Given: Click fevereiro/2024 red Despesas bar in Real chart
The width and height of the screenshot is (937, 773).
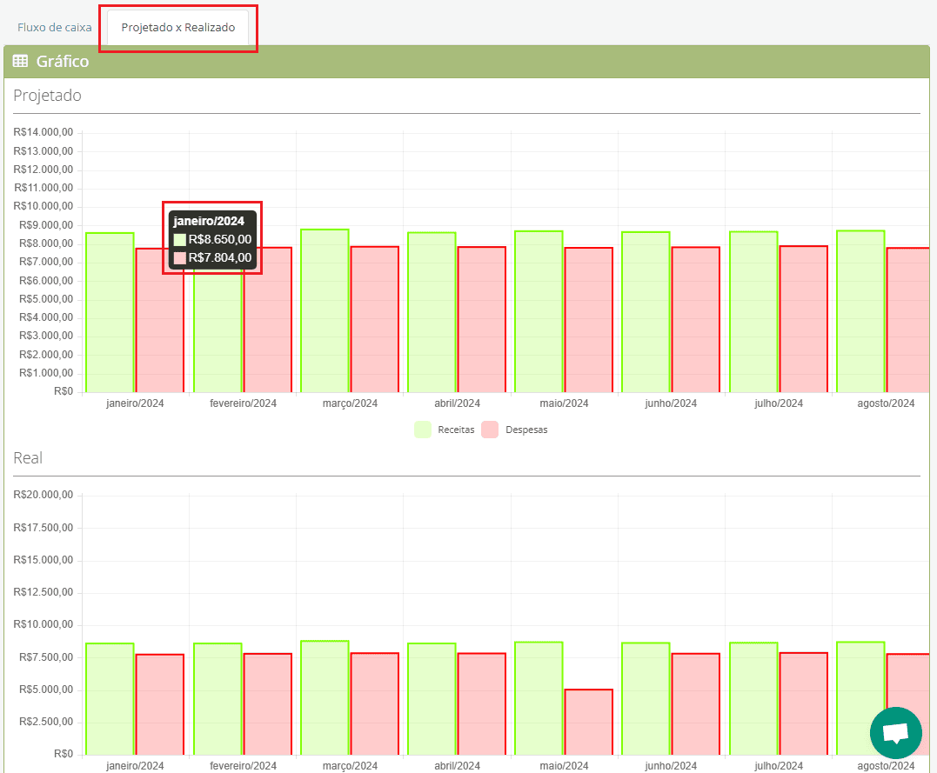Looking at the screenshot, I should [268, 703].
